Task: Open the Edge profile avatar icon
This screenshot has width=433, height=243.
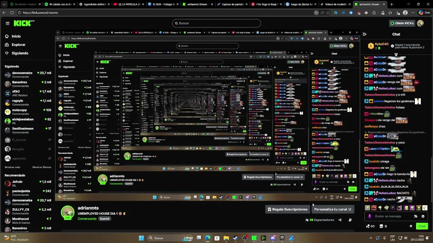Action: (405, 12)
